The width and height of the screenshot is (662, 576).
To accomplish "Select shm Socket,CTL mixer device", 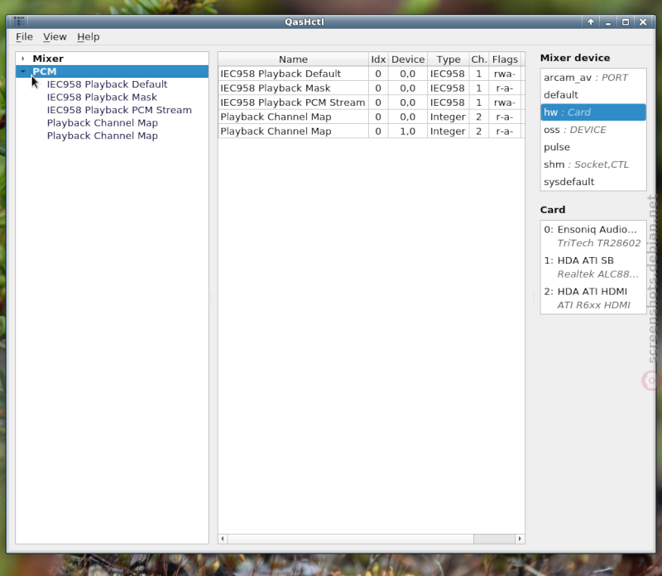I will pyautogui.click(x=593, y=164).
